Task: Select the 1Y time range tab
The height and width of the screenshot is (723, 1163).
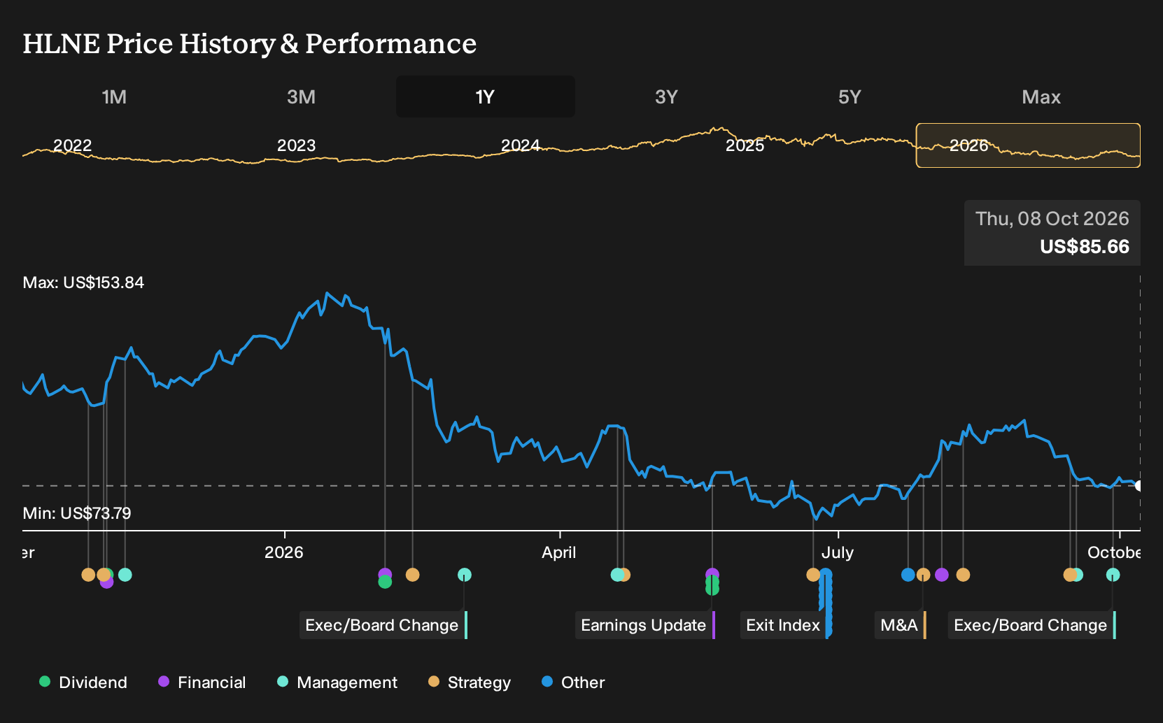Action: click(x=485, y=96)
